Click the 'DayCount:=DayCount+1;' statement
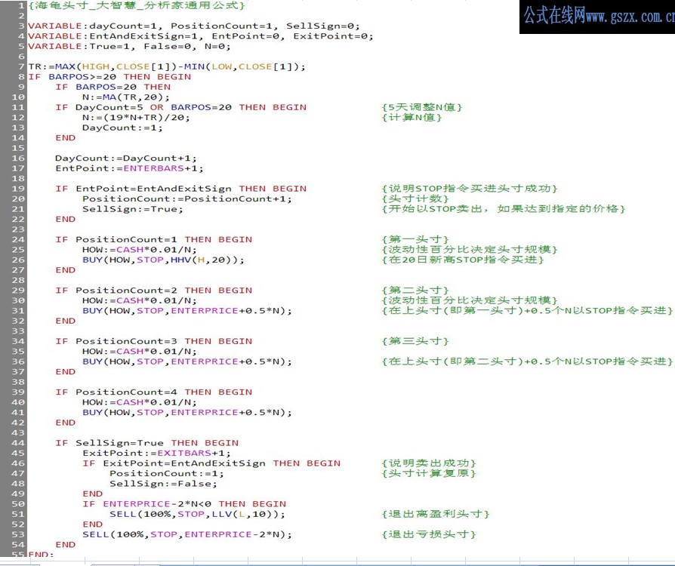675x566 pixels. click(125, 158)
